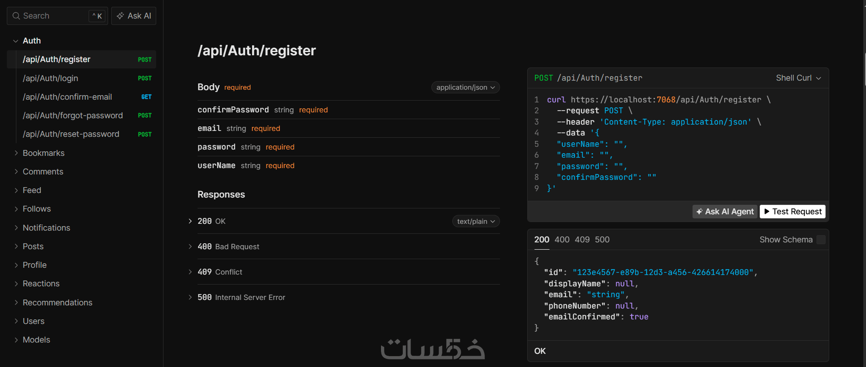Click the Body section heading
866x367 pixels.
208,87
